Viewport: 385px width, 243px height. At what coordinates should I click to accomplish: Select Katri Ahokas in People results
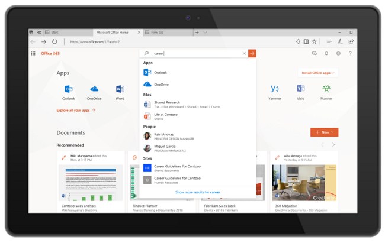tap(198, 137)
